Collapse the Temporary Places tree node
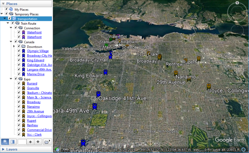This screenshot has width=249, height=153. (x=2, y=14)
